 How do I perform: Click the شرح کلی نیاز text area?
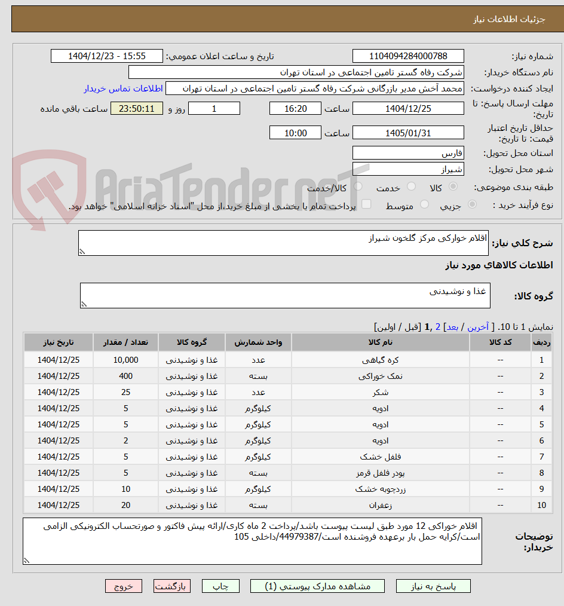(283, 243)
